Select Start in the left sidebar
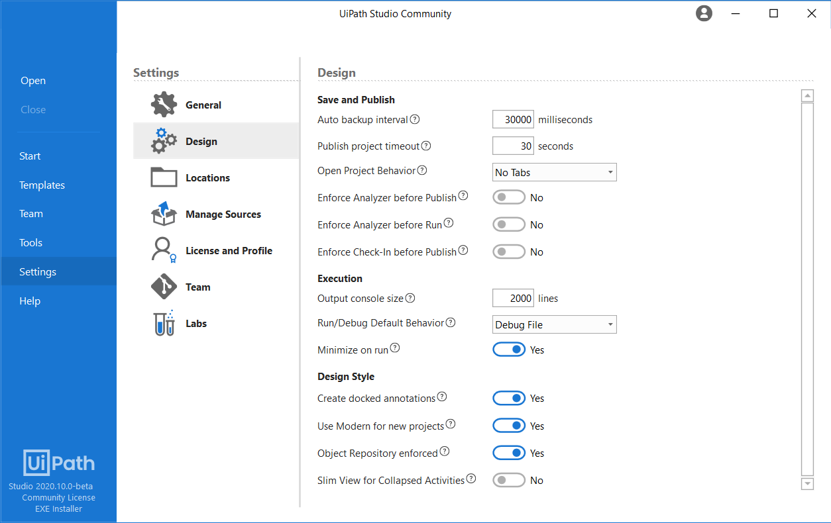 tap(30, 156)
